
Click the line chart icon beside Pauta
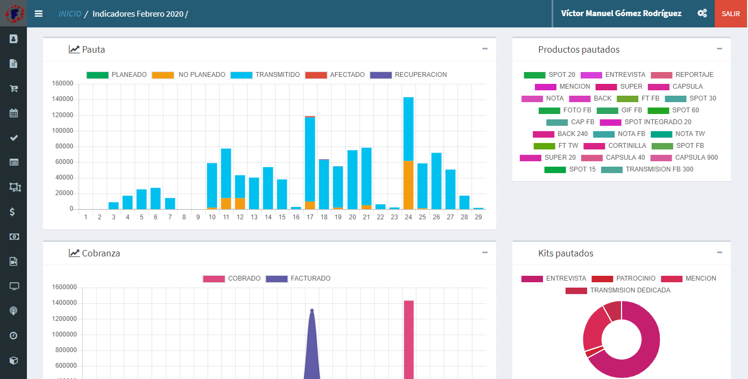click(x=74, y=49)
